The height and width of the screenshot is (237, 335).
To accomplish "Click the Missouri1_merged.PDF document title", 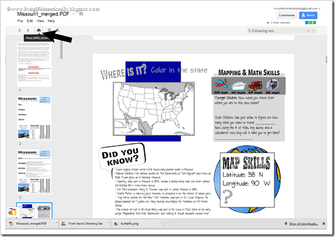I will 43,14.
